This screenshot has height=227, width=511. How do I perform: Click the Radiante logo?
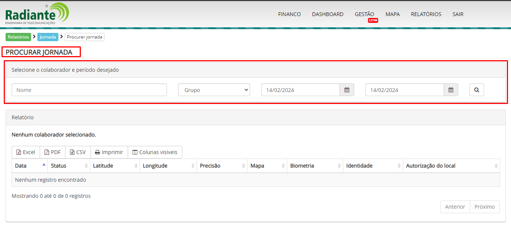coord(37,14)
